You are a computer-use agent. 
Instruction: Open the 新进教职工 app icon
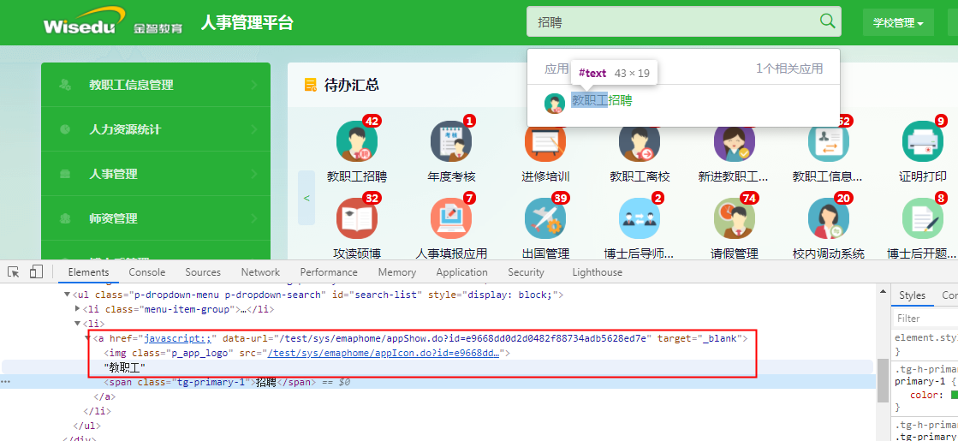pos(734,141)
